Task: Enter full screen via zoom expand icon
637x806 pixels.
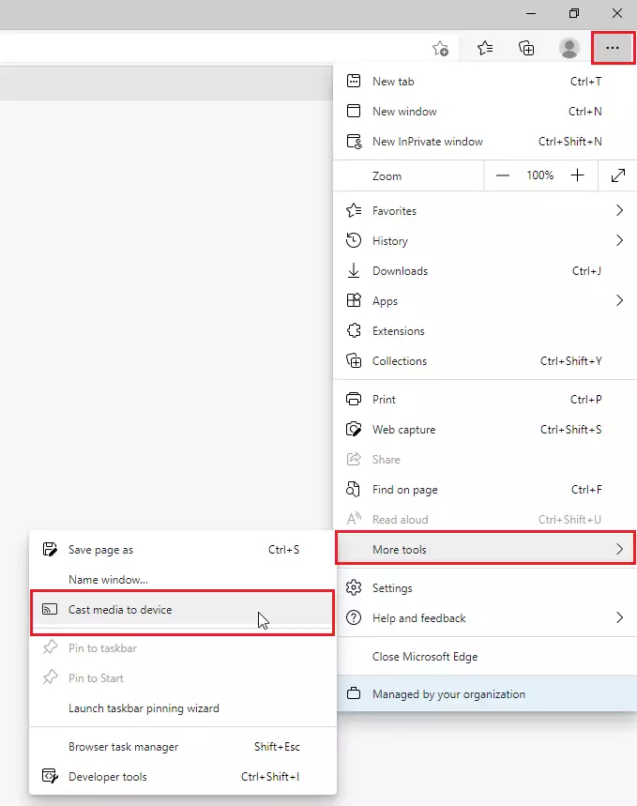Action: click(618, 175)
